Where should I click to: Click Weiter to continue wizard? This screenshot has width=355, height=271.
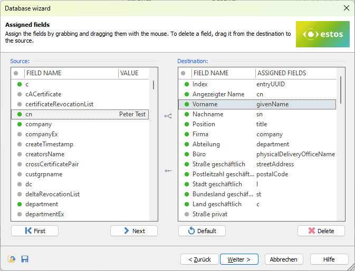point(239,259)
